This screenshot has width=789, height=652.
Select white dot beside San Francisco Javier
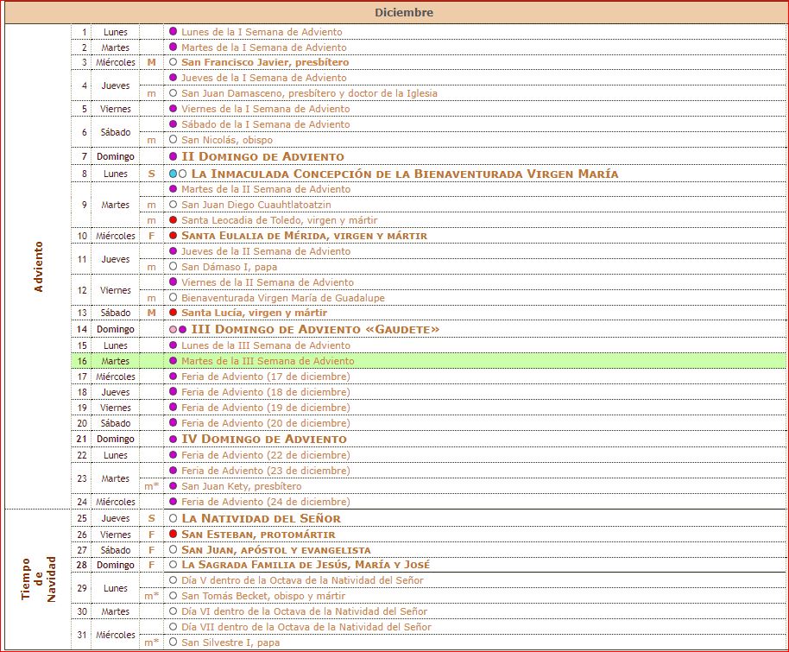(174, 63)
